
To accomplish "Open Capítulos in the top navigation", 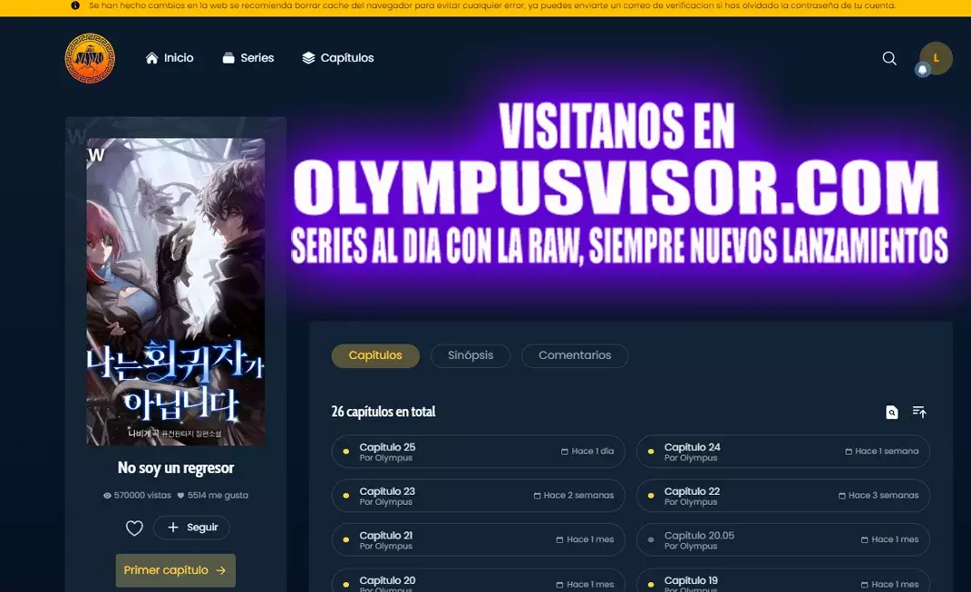I will (x=338, y=58).
